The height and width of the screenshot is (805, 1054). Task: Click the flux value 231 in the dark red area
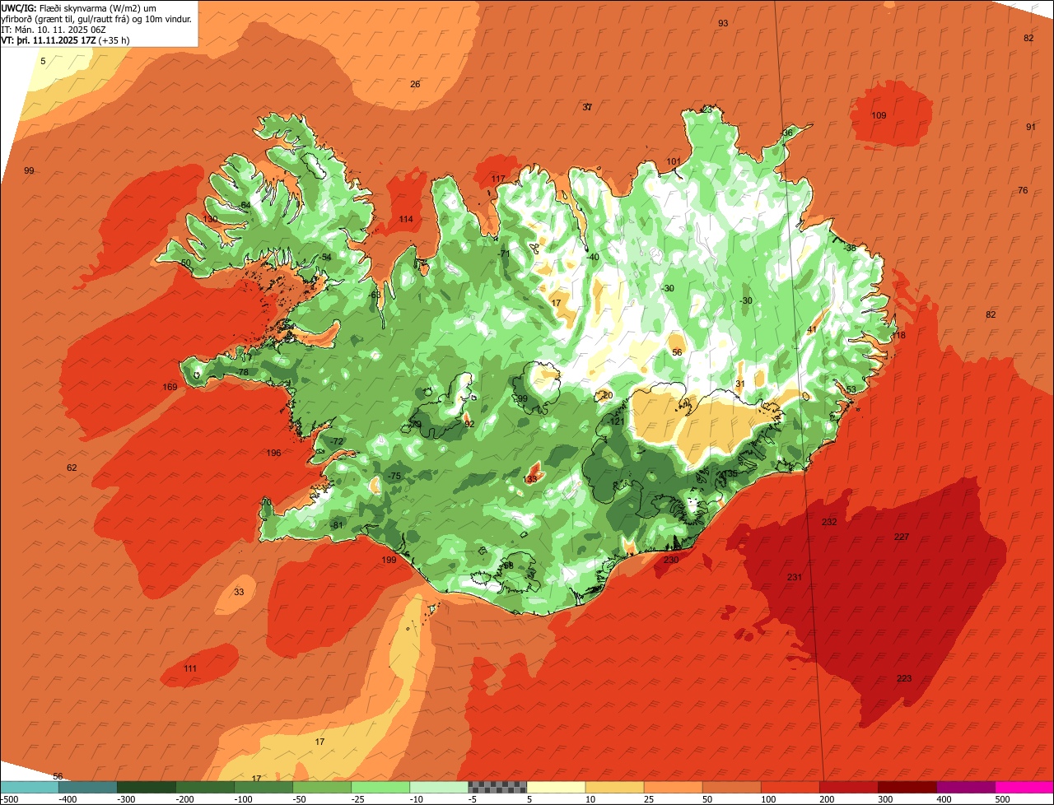(794, 577)
